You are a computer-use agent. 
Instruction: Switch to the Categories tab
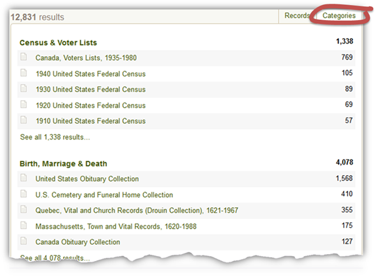pos(339,16)
